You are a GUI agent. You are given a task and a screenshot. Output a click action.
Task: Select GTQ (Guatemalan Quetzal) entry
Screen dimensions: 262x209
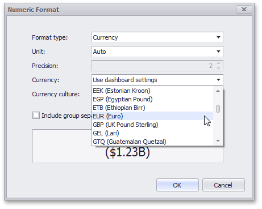[152, 142]
